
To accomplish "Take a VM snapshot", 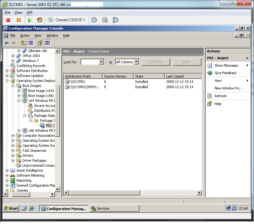I will [94, 20].
